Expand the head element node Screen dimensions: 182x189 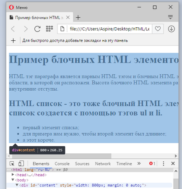coord(13,174)
